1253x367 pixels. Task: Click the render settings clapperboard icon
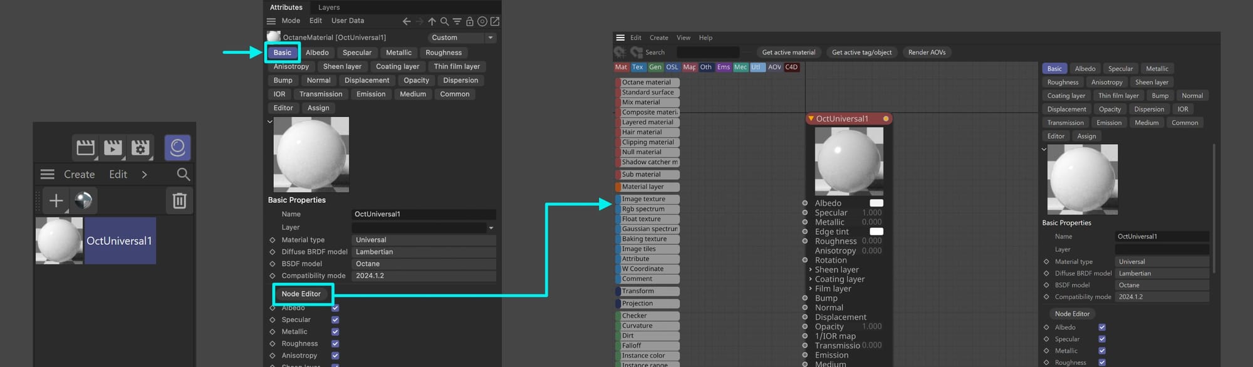point(140,148)
